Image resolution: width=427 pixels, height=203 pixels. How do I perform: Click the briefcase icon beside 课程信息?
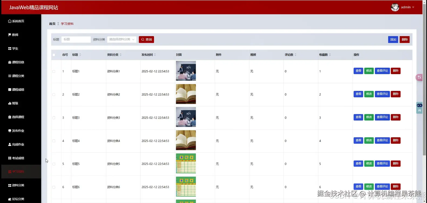click(x=10, y=62)
